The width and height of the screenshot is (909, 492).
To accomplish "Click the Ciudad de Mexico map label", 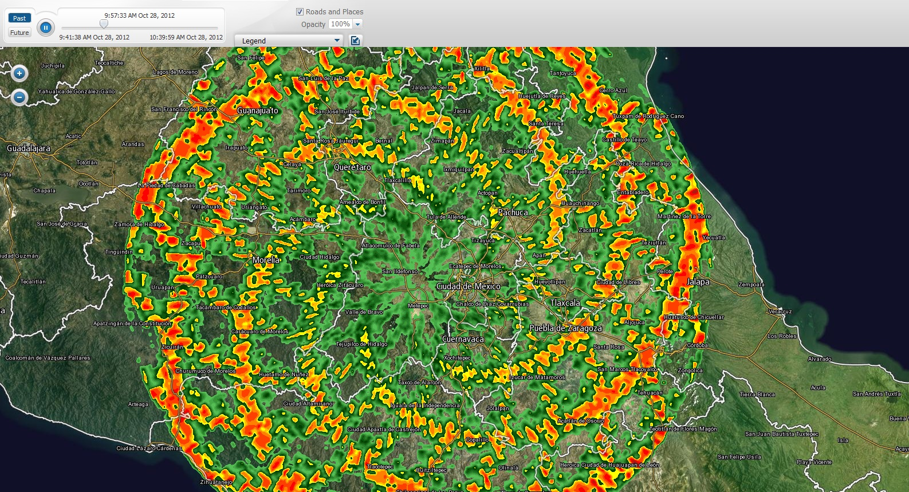I will pyautogui.click(x=469, y=286).
